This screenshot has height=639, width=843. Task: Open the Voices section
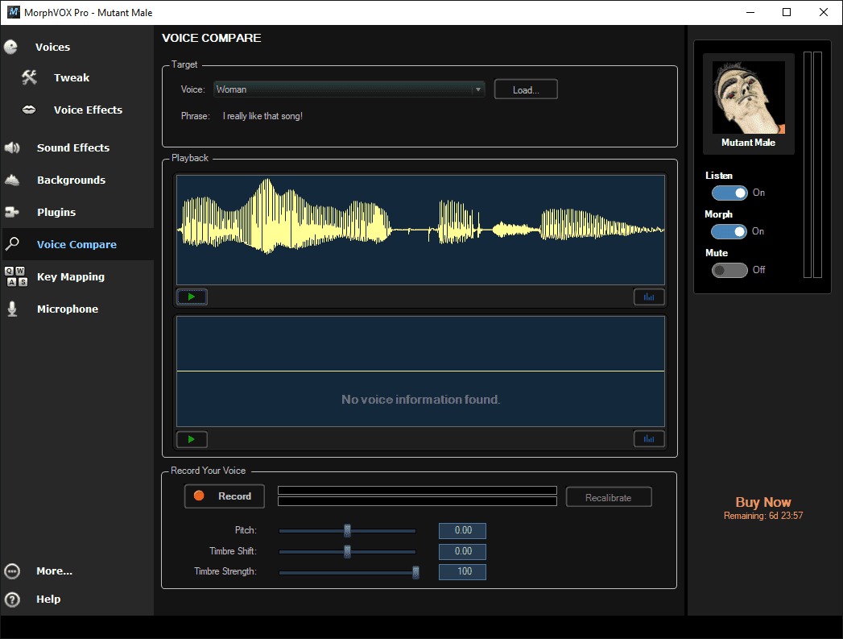point(52,48)
